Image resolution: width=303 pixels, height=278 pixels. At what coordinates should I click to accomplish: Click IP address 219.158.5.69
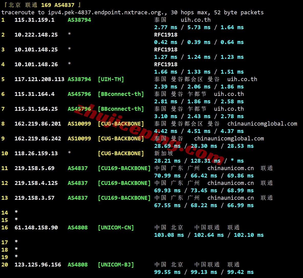[35, 168]
